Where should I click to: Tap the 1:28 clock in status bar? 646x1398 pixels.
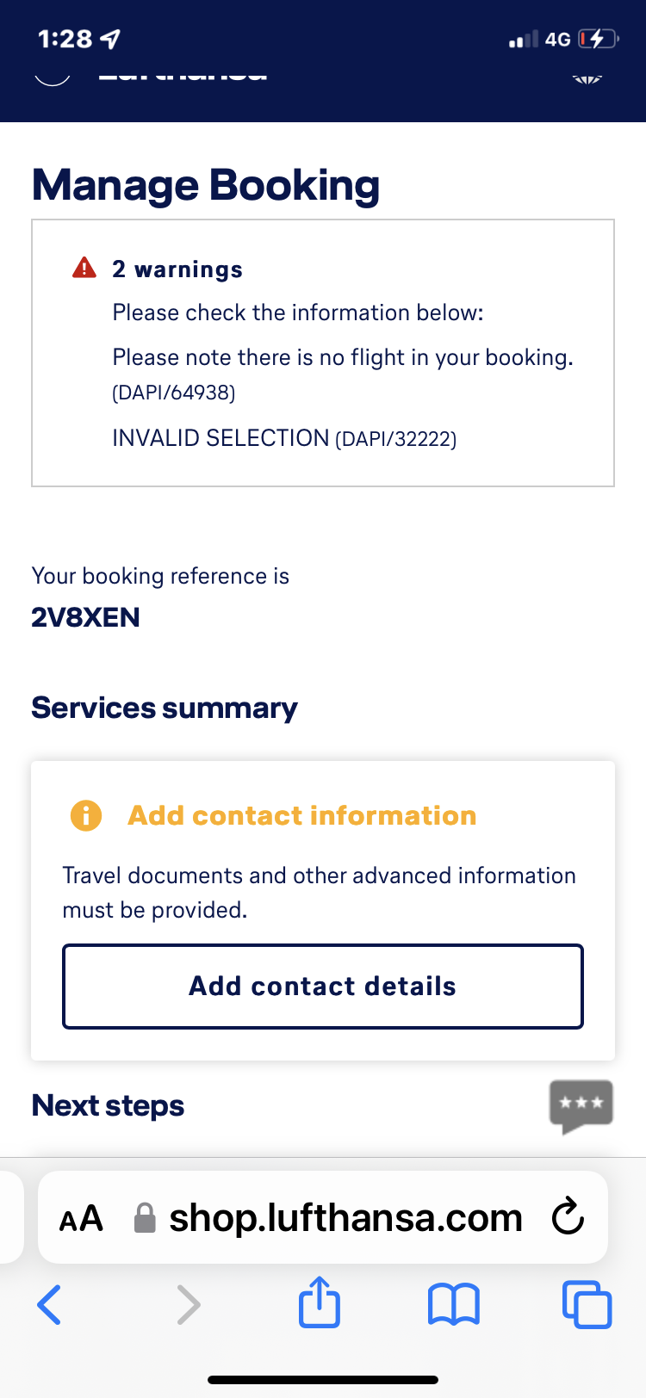pyautogui.click(x=65, y=39)
